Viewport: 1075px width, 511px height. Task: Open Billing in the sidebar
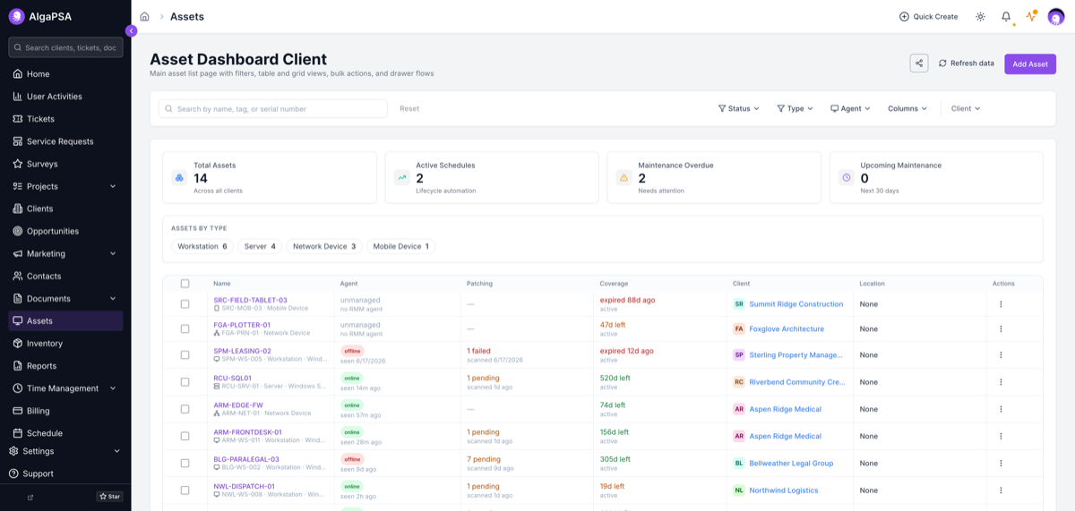65,411
